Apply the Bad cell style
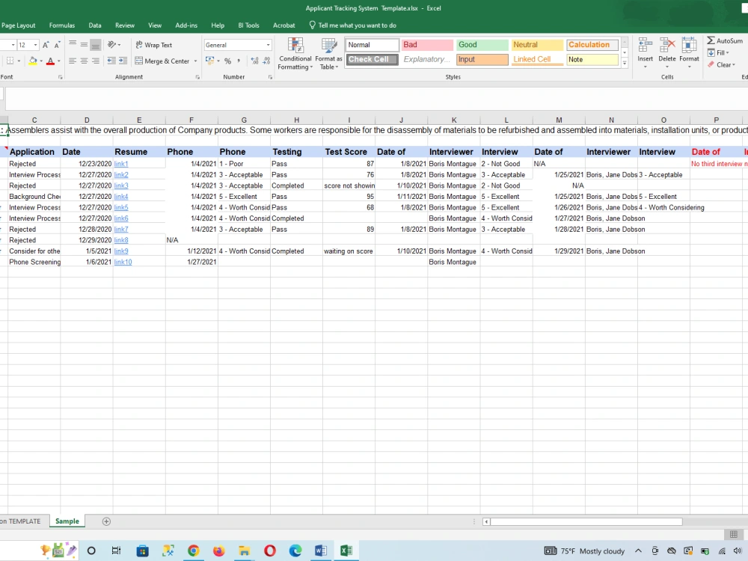The image size is (748, 561). (427, 44)
